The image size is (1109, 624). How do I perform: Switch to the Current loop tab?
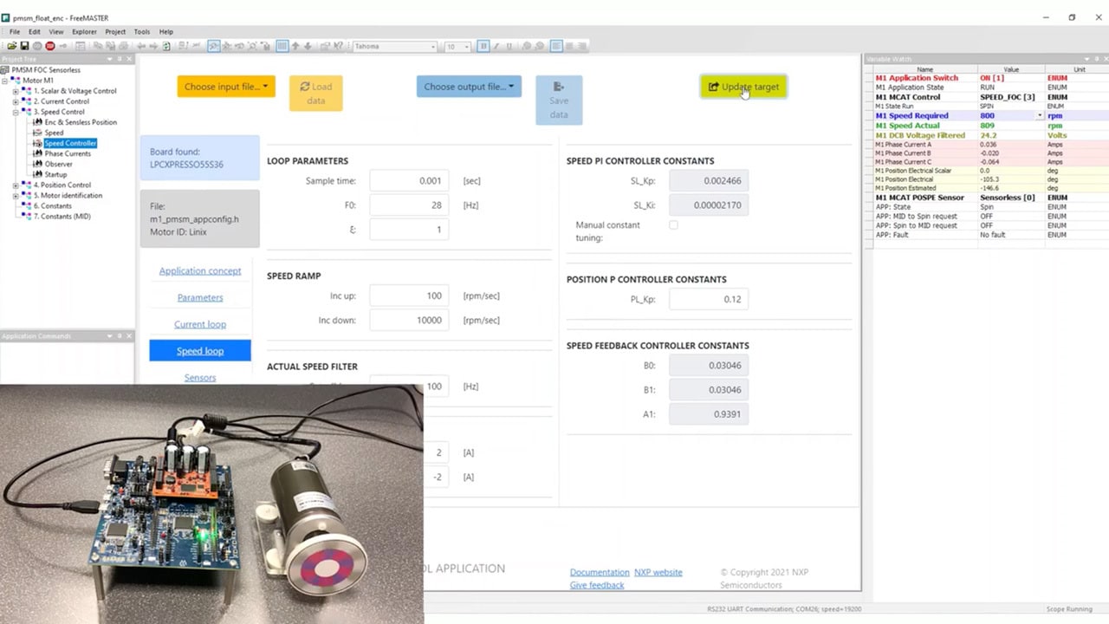(x=199, y=324)
